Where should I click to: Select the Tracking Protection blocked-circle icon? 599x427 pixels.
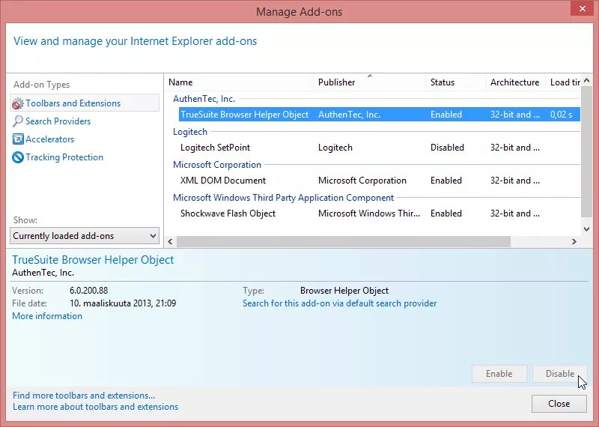coord(18,157)
